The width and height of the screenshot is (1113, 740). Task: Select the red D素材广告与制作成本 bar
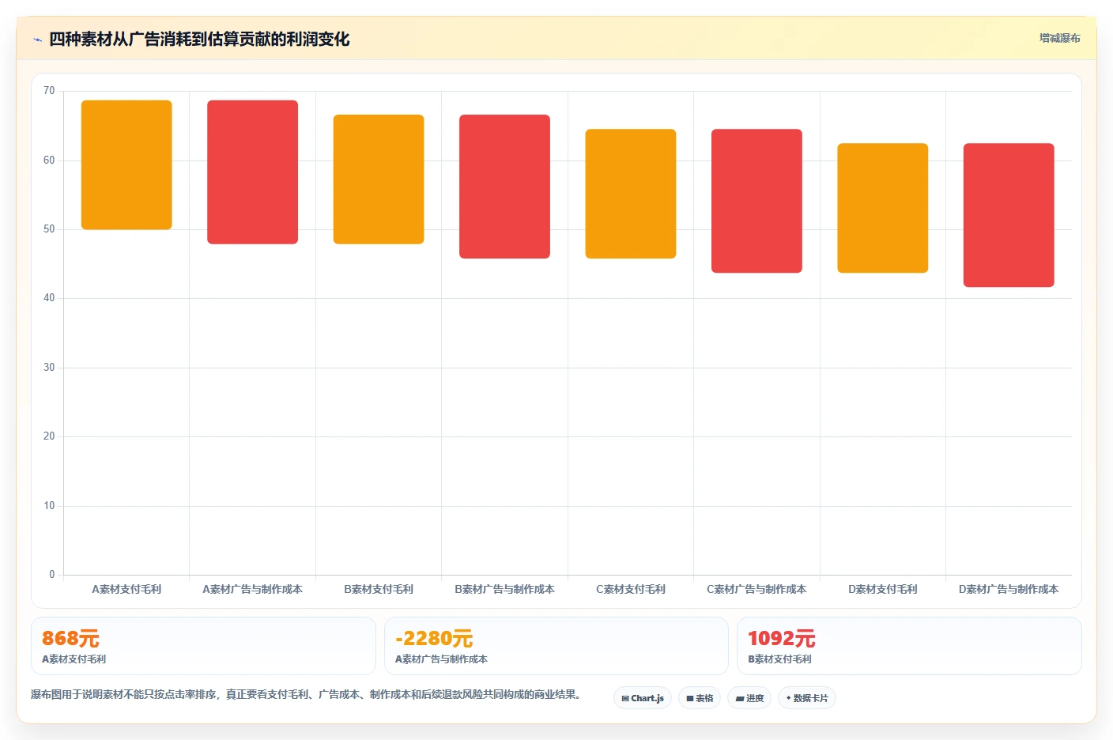[1009, 215]
